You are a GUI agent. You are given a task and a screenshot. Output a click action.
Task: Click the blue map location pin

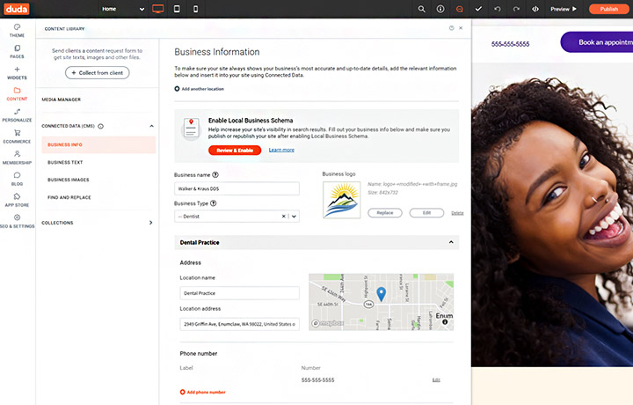tap(381, 294)
